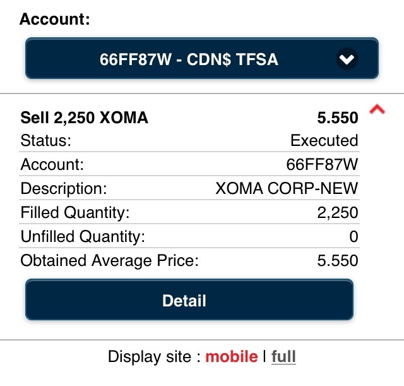The height and width of the screenshot is (386, 404).
Task: Click the XOMA CORP-NEW description text
Action: [x=287, y=188]
